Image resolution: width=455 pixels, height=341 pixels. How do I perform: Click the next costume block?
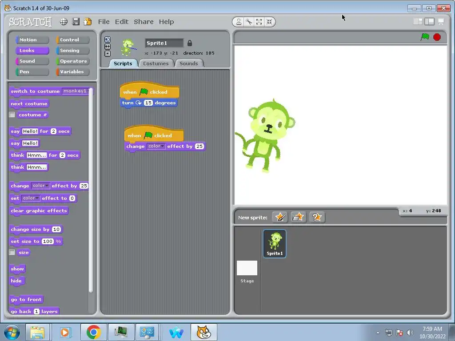(x=29, y=104)
